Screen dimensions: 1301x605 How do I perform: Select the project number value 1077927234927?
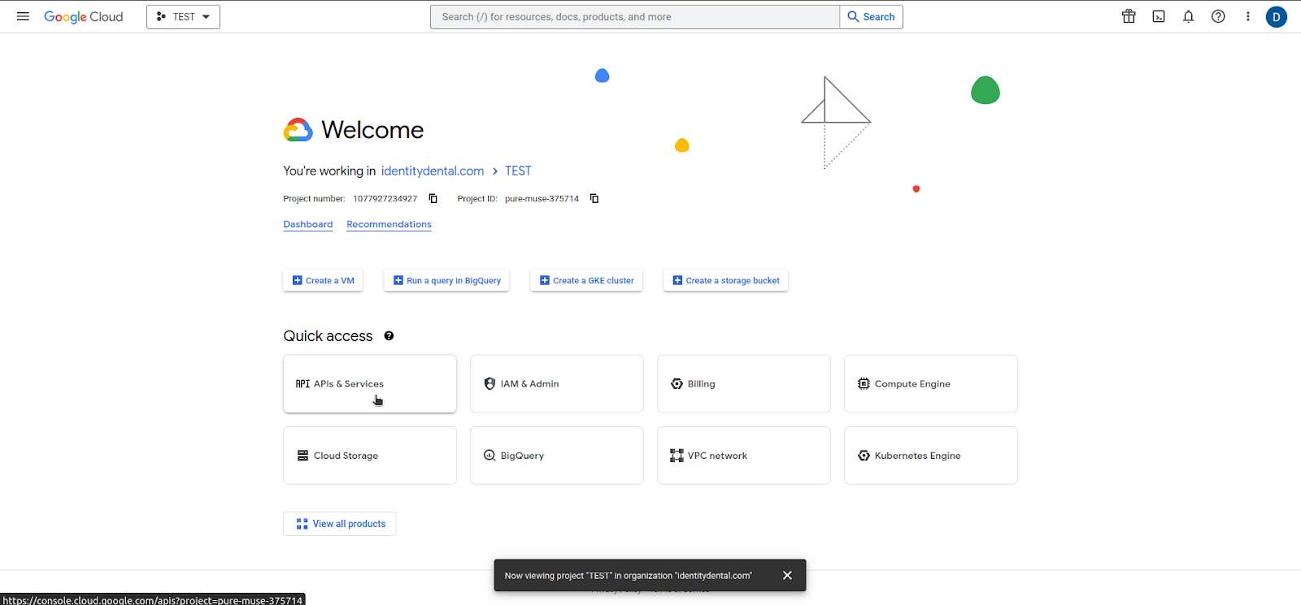pyautogui.click(x=385, y=199)
